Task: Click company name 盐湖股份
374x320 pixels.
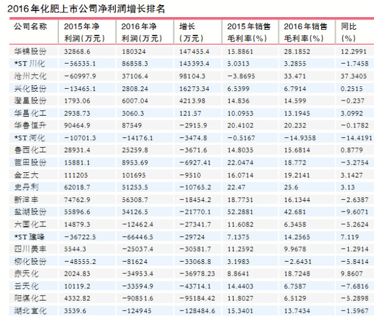Action: [30, 212]
